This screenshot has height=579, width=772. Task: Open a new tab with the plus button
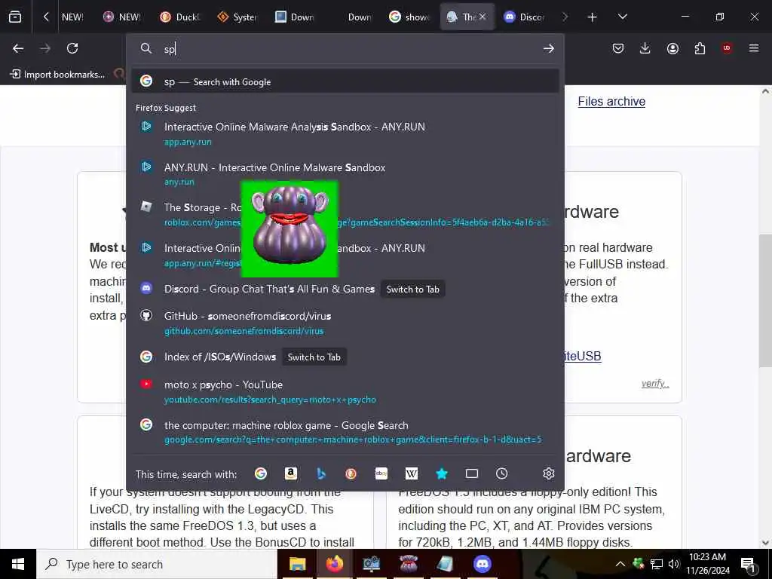593,17
